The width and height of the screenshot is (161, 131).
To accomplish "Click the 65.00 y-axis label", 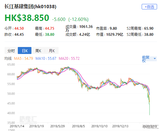I will (x=11, y=65).
